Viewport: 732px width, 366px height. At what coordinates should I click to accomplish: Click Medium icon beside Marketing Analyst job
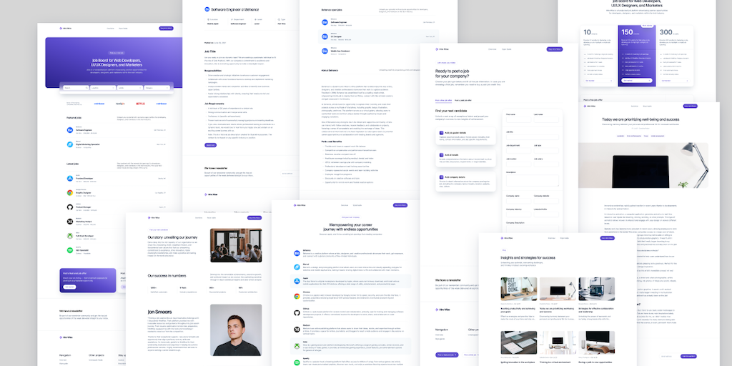pyautogui.click(x=69, y=222)
